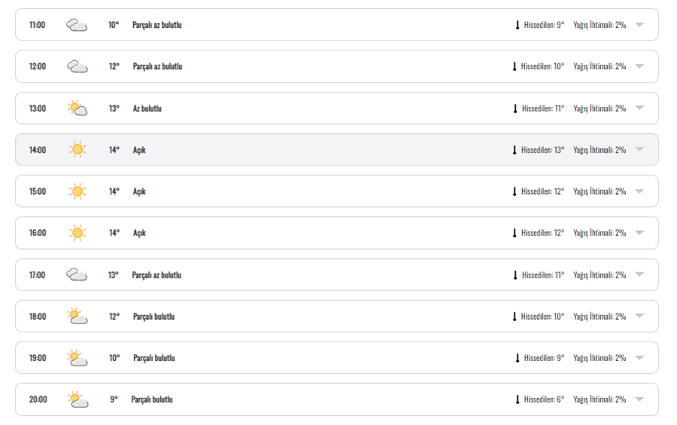The height and width of the screenshot is (425, 677).
Task: Expand the 13:00 row chevron
Action: click(x=639, y=108)
